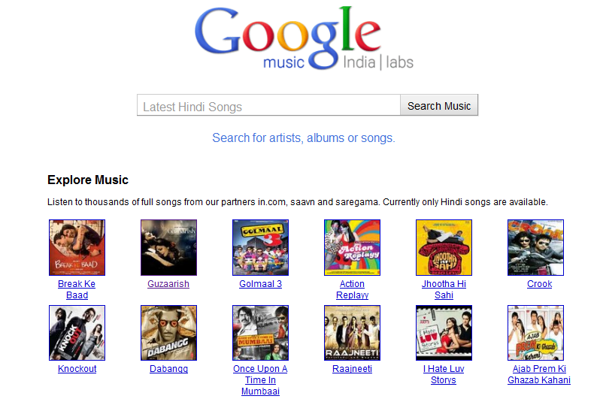Click the Search Music button
Viewport: 600px width, 399px height.
pyautogui.click(x=439, y=105)
